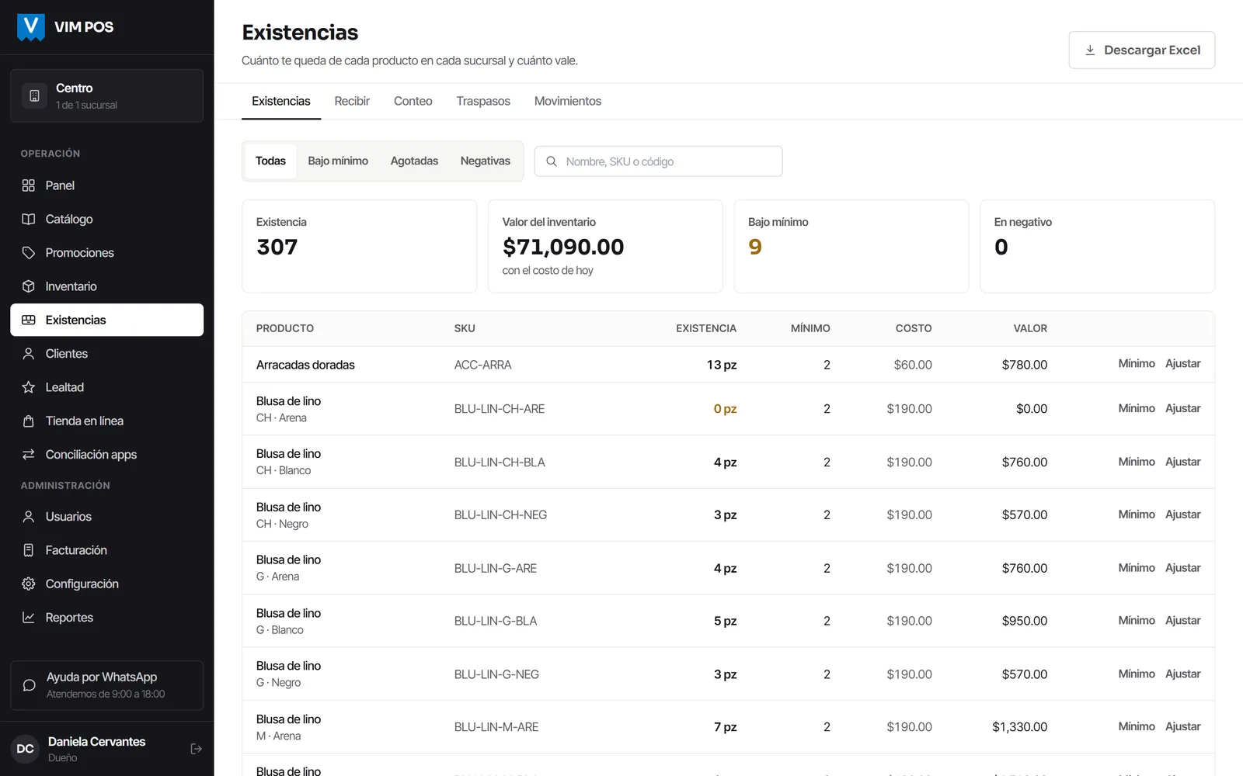
Task: Click the Usuarios person icon
Action: coord(29,517)
